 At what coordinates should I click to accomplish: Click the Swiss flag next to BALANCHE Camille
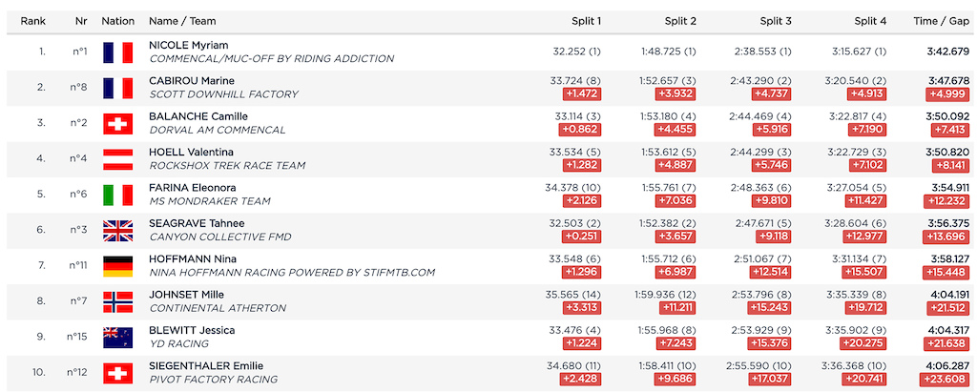pos(117,123)
